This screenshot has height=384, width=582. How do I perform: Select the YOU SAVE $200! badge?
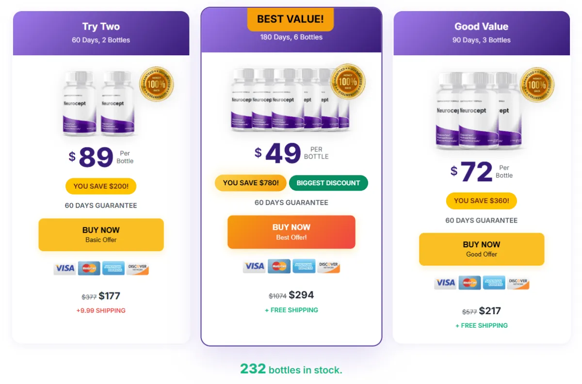pos(100,186)
